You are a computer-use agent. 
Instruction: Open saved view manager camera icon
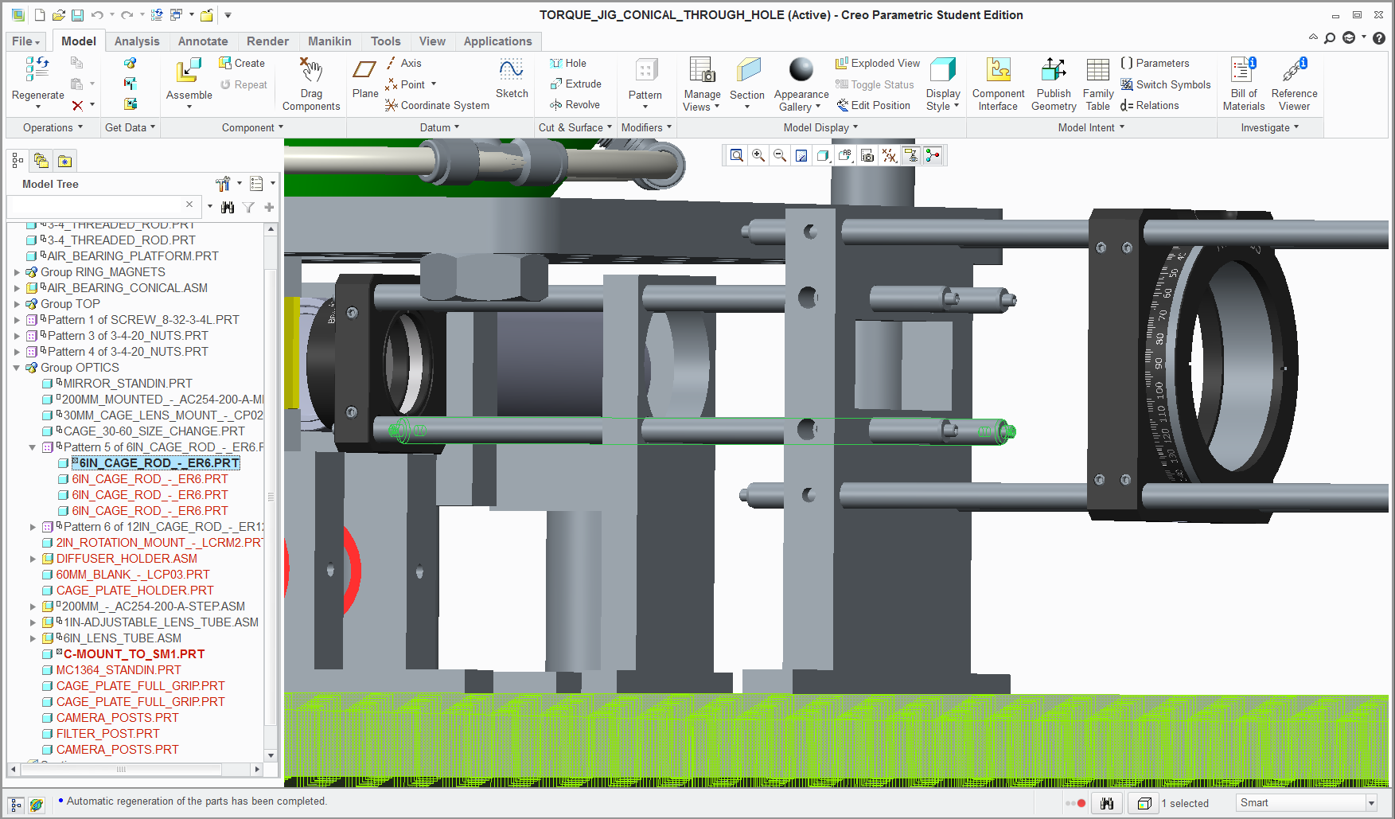point(867,155)
